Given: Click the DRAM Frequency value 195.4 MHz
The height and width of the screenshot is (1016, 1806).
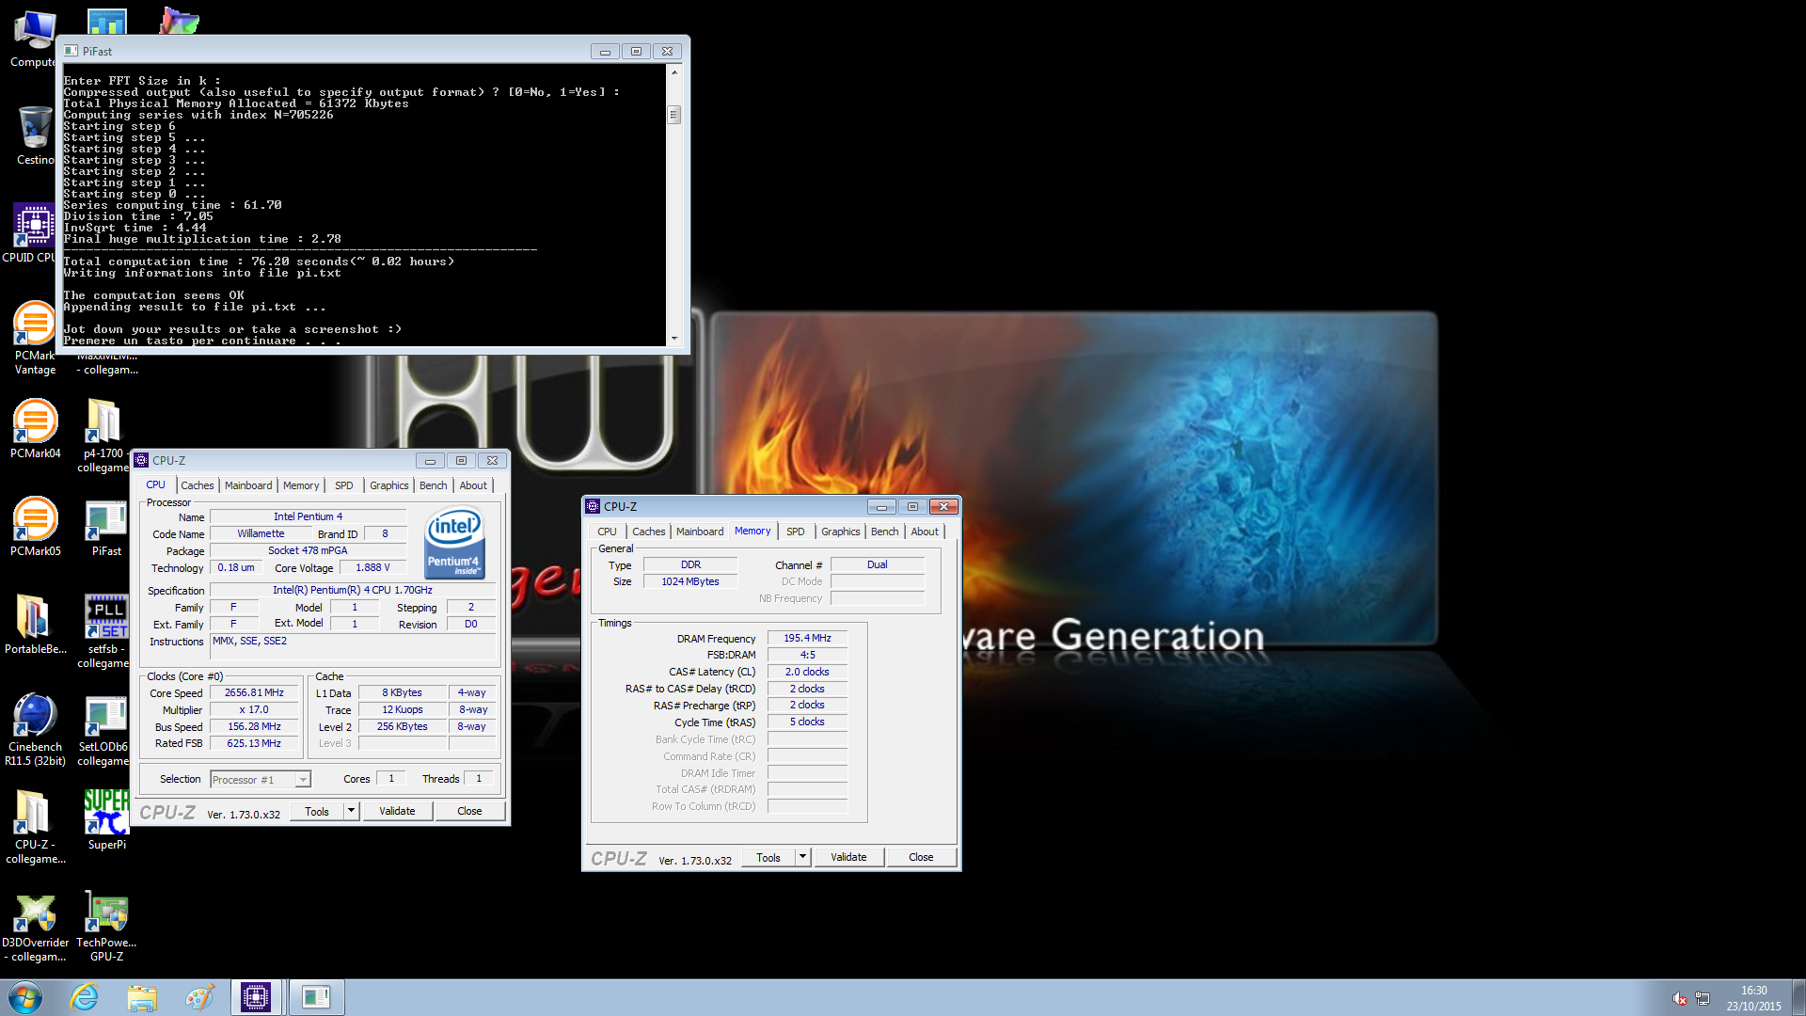Looking at the screenshot, I should [x=808, y=638].
